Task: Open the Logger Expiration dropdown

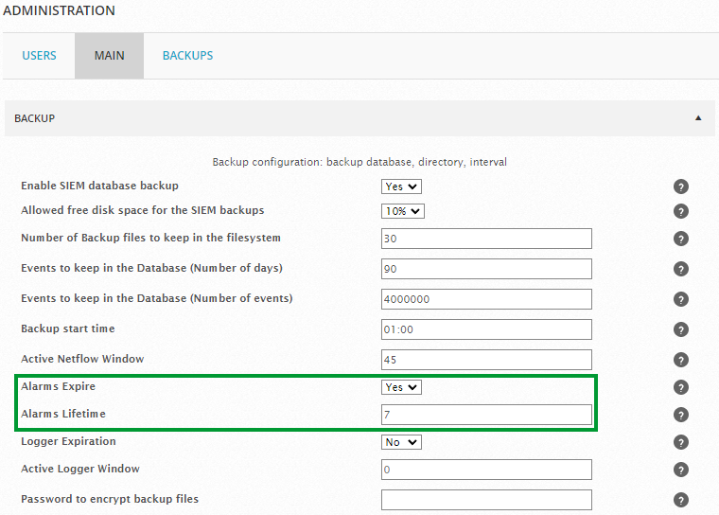Action: (x=401, y=442)
